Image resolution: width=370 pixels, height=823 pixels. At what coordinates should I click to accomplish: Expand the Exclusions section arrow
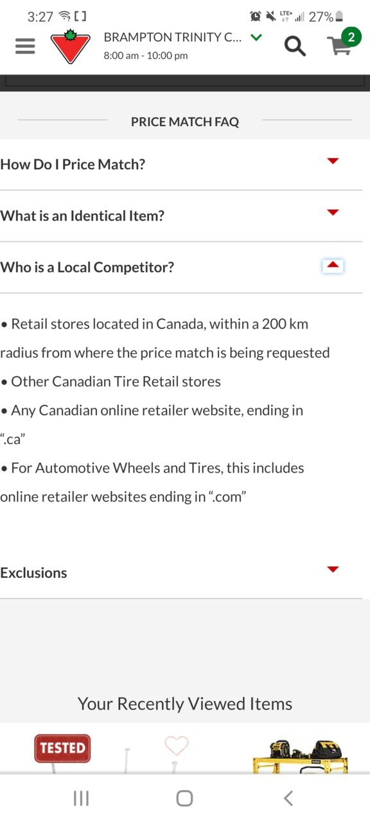coord(333,569)
